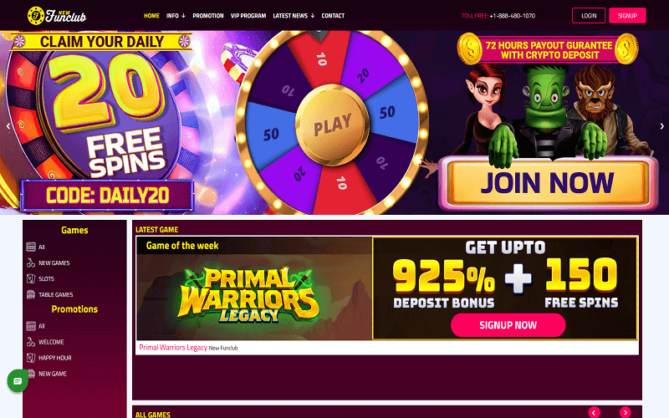
Task: Advance to the next banner slide arrow
Action: point(661,126)
